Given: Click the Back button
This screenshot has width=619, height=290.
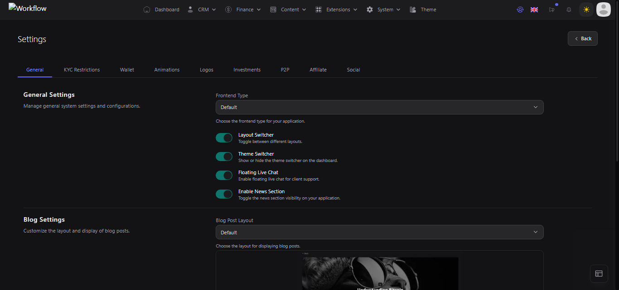Looking at the screenshot, I should (x=583, y=38).
